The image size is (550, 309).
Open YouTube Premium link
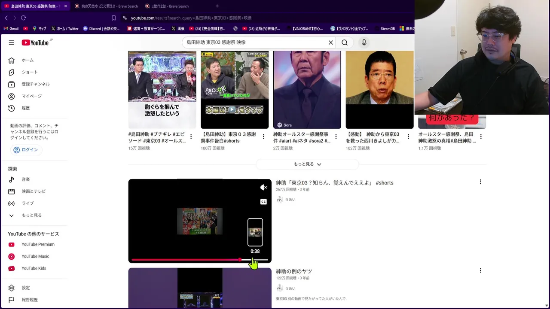coord(37,245)
